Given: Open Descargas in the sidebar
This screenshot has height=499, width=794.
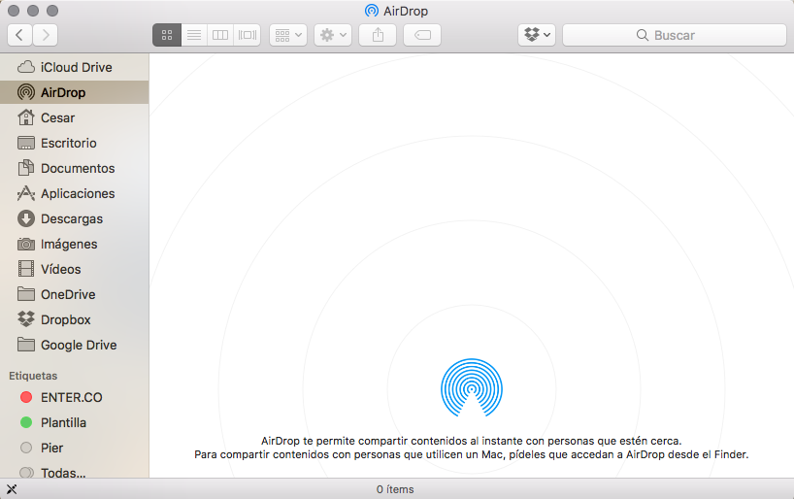Looking at the screenshot, I should tap(75, 218).
